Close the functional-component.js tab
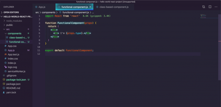The image size is (221, 107). [90, 7]
